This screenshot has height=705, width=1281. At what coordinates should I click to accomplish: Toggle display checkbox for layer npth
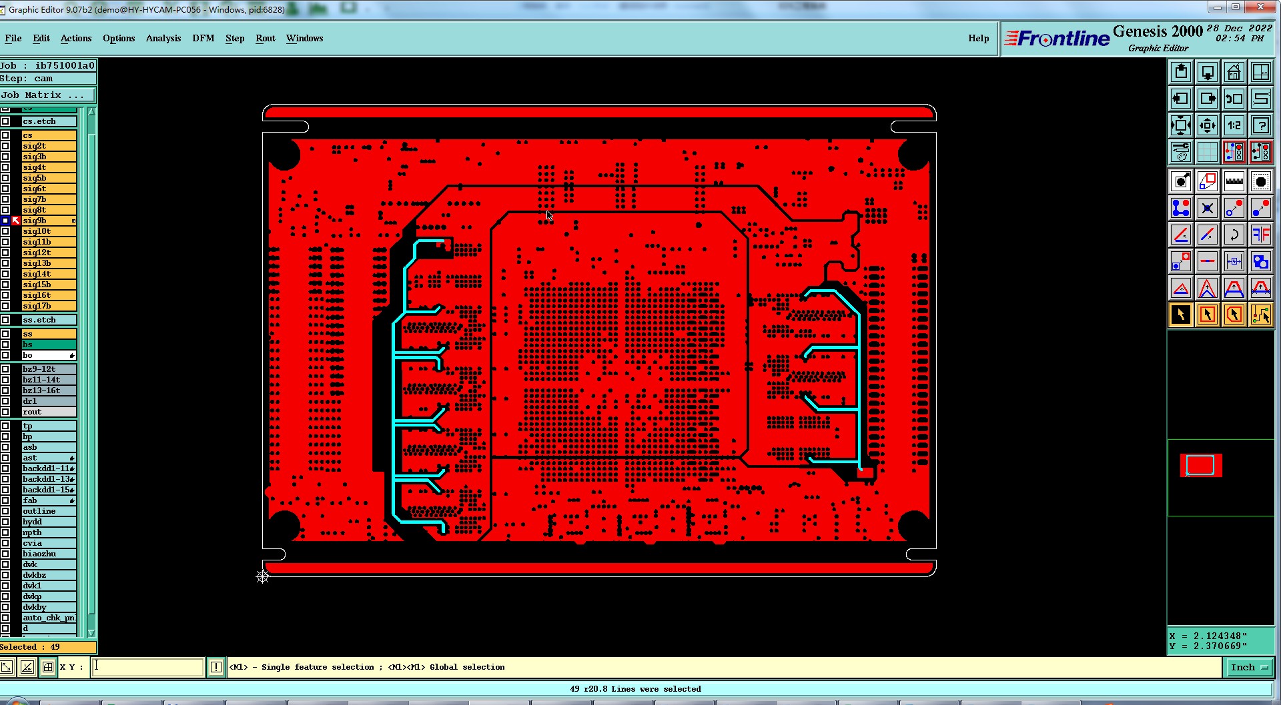pos(5,532)
